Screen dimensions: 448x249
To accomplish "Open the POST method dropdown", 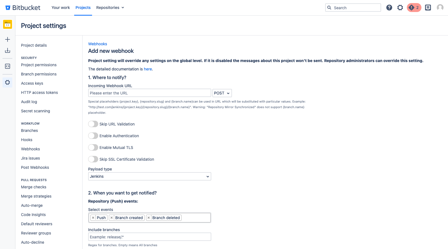I will (x=222, y=93).
